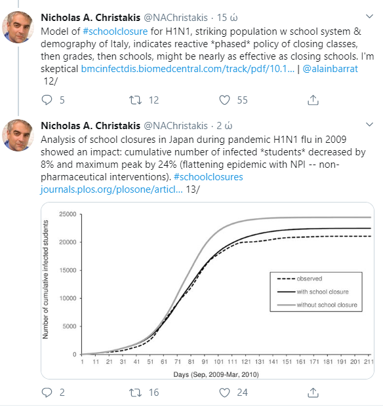Open the profile photo on second tweet
This screenshot has width=383, height=409.
[18, 135]
